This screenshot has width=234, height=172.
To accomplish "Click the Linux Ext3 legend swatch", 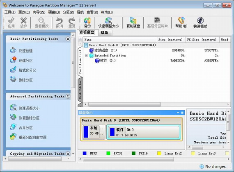I will (193, 154).
